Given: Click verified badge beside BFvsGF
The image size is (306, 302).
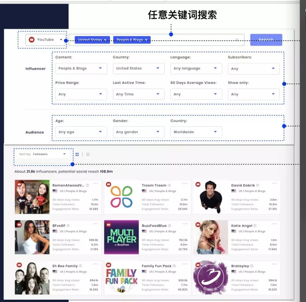Looking at the screenshot, I should pos(68,226).
